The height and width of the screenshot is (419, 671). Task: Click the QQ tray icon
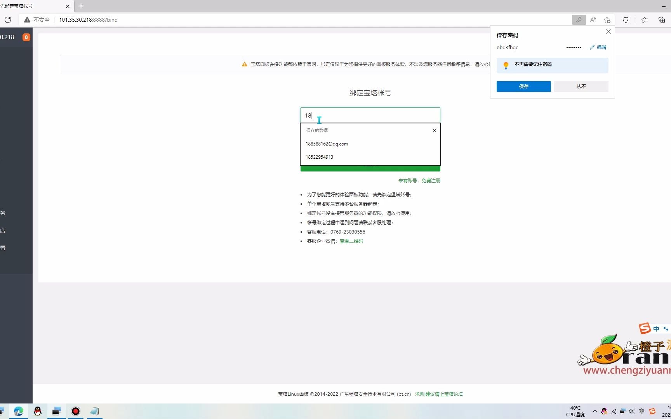click(604, 411)
